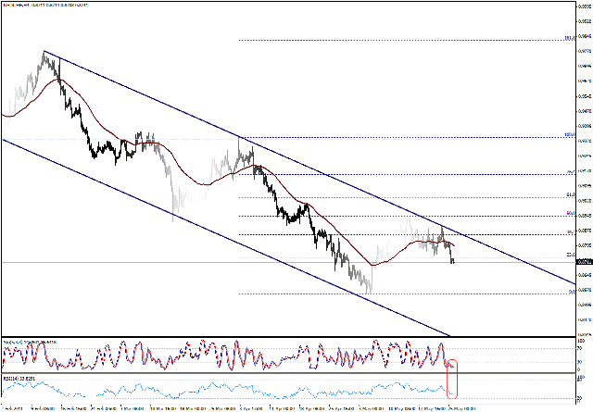The image size is (593, 412).
Task: Click the latest candle at chart's right edge
Action: (x=453, y=259)
